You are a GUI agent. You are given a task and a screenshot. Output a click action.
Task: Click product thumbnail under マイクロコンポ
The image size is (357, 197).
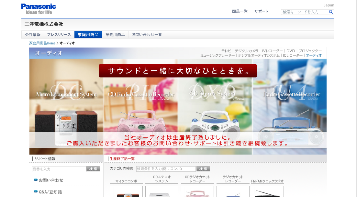click(x=126, y=192)
